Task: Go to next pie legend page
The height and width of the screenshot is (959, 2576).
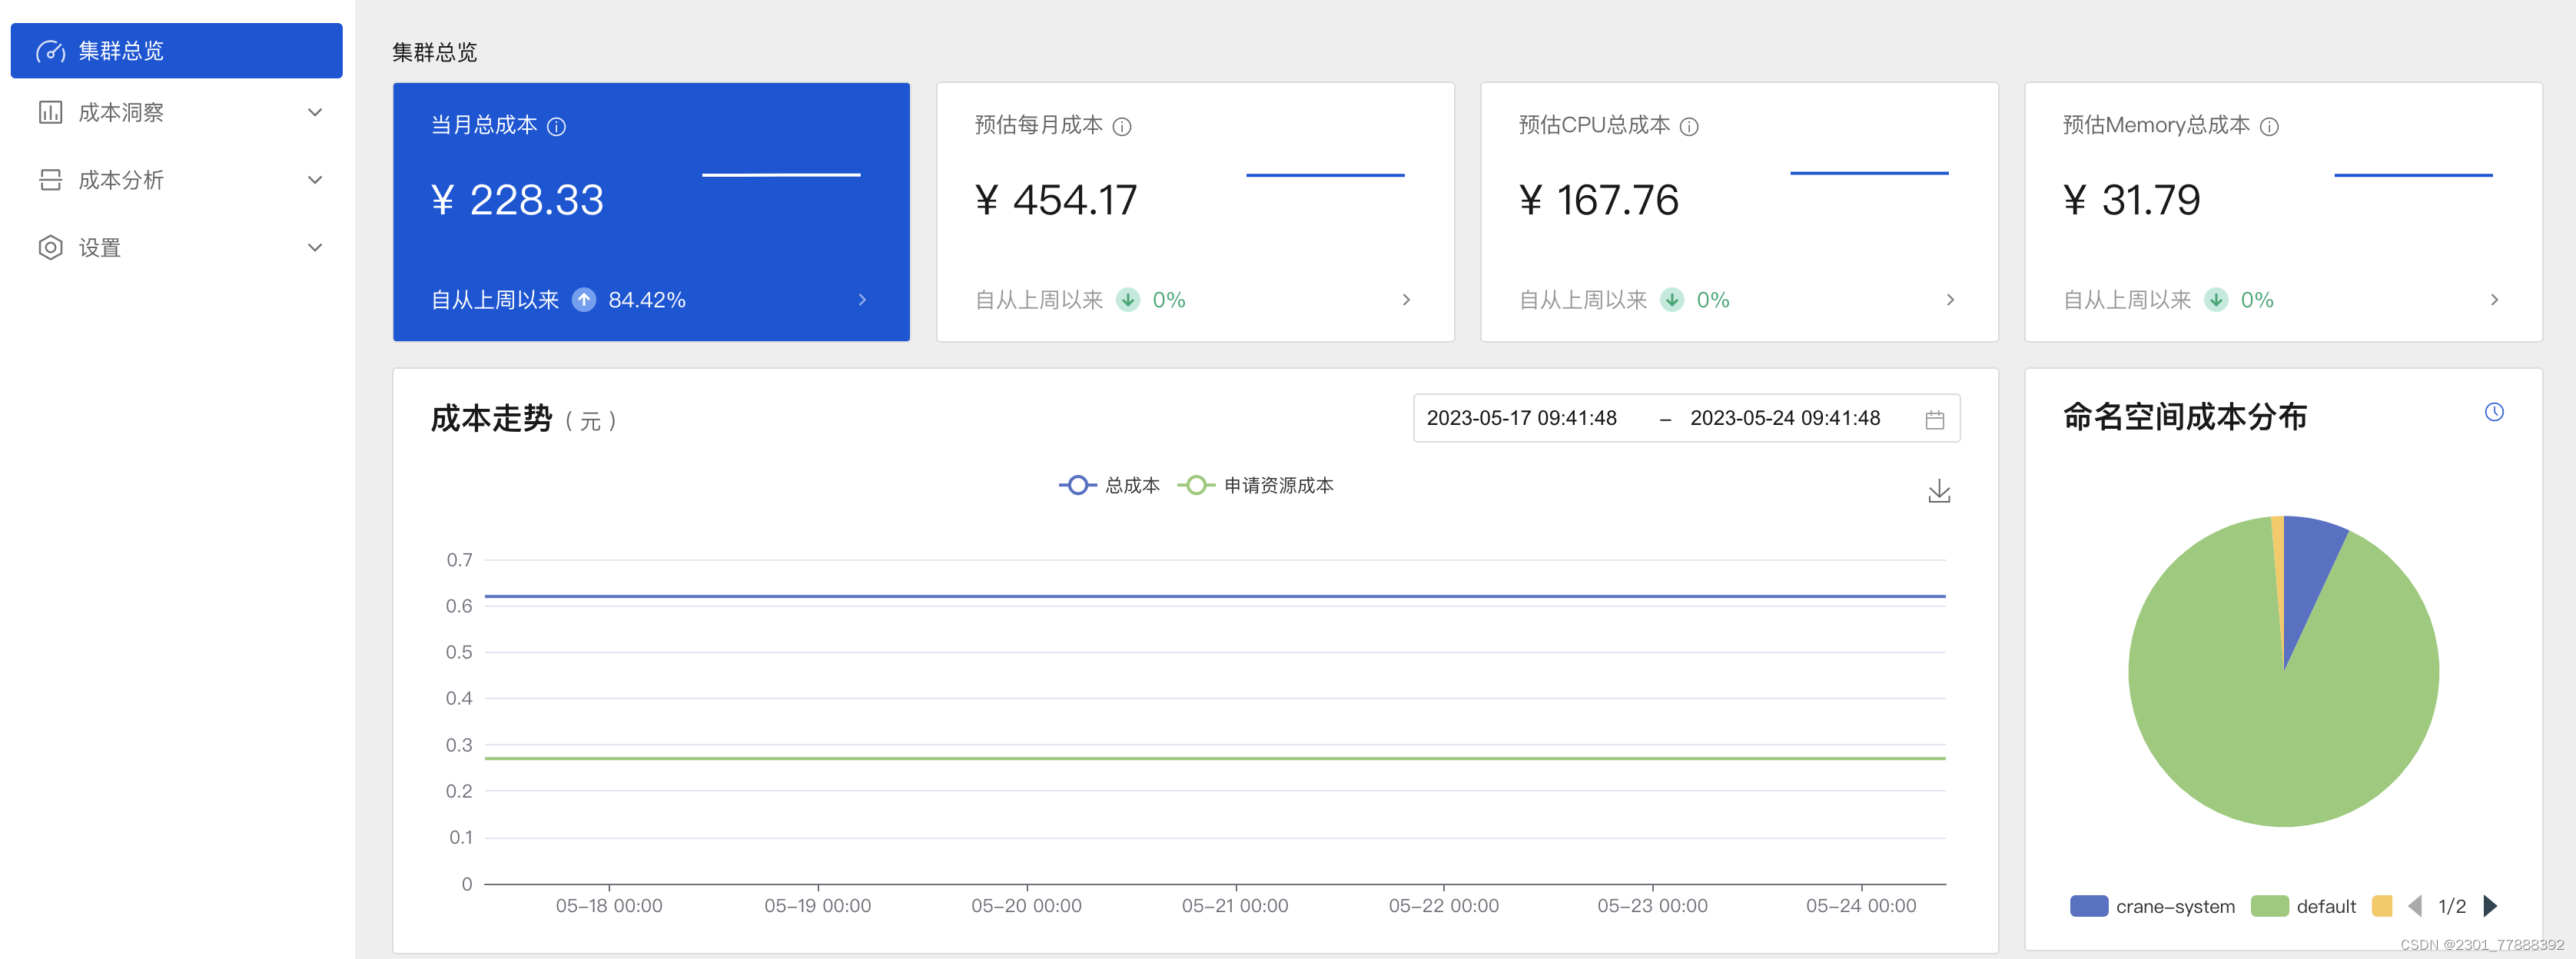Action: (2490, 906)
